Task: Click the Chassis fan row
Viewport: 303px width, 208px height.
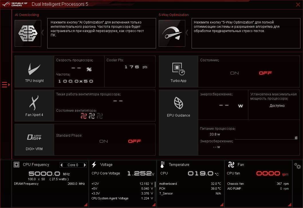Action: pos(258,184)
